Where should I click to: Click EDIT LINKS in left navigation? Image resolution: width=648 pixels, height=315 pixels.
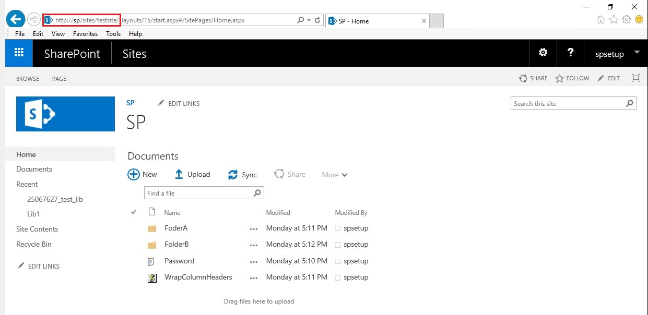point(39,266)
